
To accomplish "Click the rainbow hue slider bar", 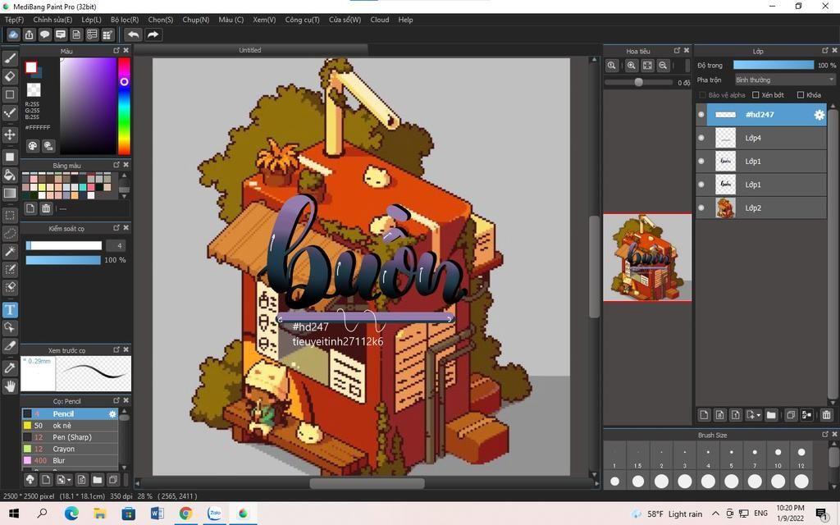I will point(124,107).
